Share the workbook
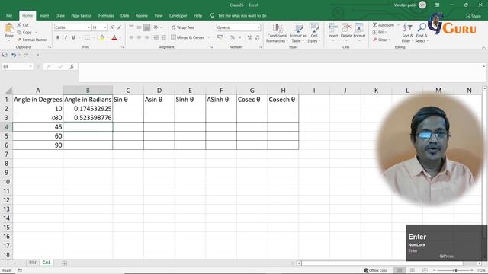This screenshot has height=274, width=488. (473, 16)
